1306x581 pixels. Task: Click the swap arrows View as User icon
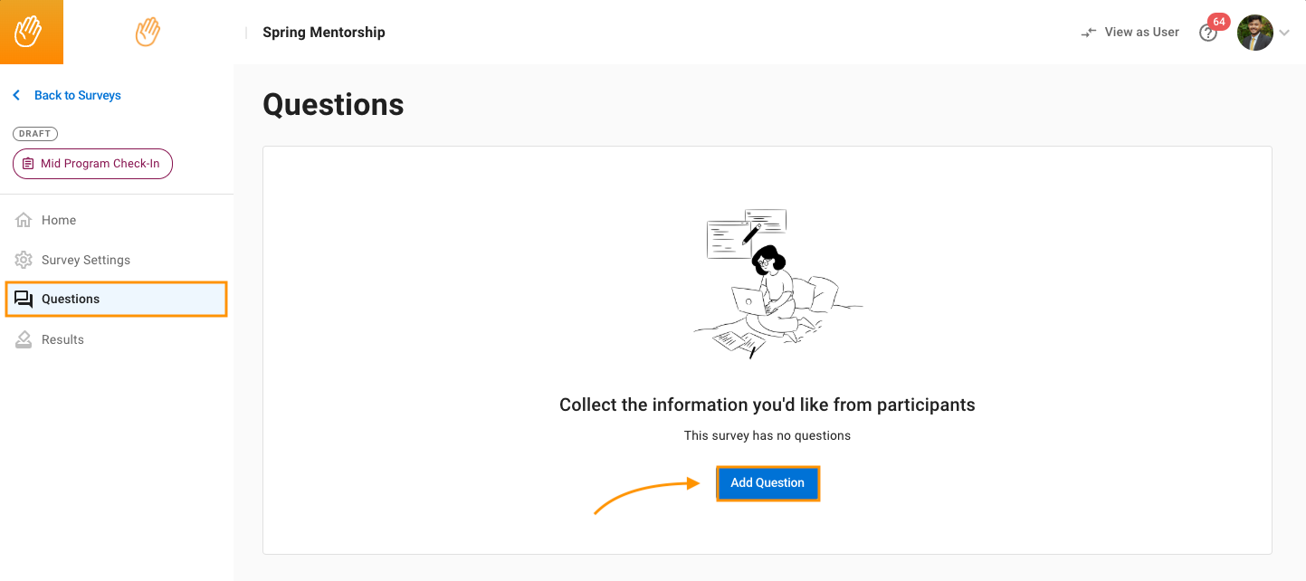[x=1089, y=33]
